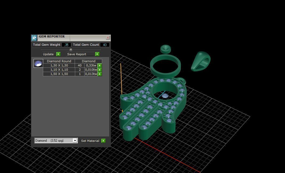The width and height of the screenshot is (285, 173).
Task: Click the Total Gem Weight label
Action: 47,45
